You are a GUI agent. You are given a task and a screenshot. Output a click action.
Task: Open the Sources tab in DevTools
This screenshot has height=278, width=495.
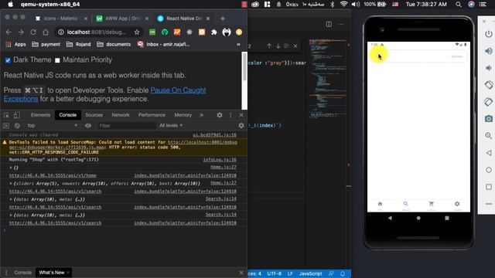coord(94,115)
